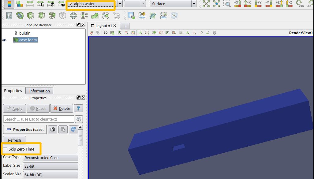Toggle the 3D interaction mode button
Screen dimensions: 314x179
point(106,33)
